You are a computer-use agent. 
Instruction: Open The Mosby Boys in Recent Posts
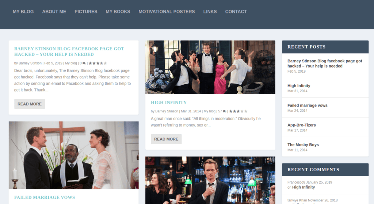click(x=303, y=145)
